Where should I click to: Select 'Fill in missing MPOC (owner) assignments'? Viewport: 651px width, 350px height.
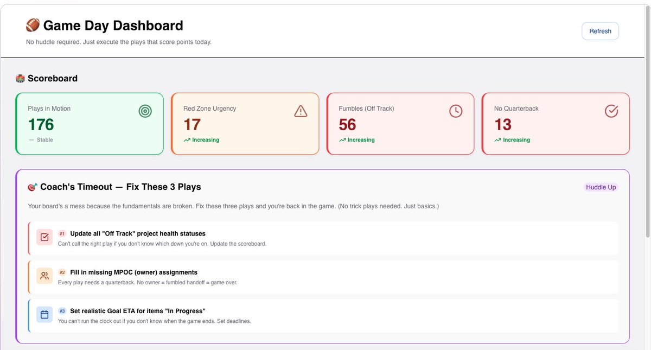(x=133, y=272)
